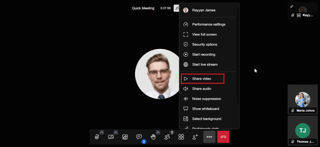
Task: Hang up with the red leave button
Action: pos(223,137)
